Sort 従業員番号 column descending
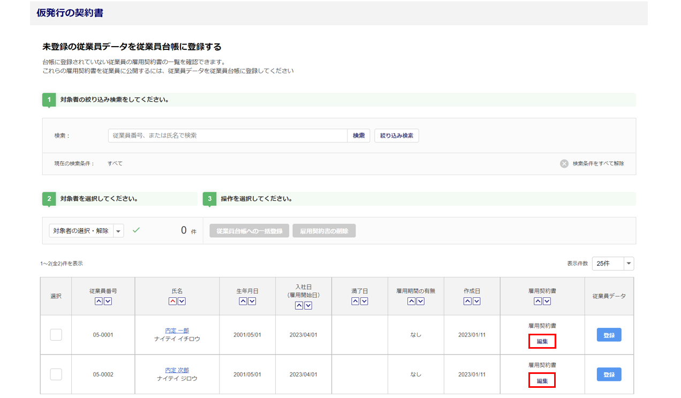Screen dimensions: 681x398 (108, 302)
